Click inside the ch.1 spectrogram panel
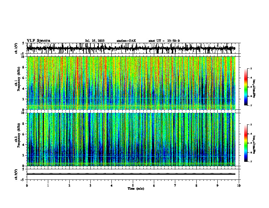 coord(131,83)
